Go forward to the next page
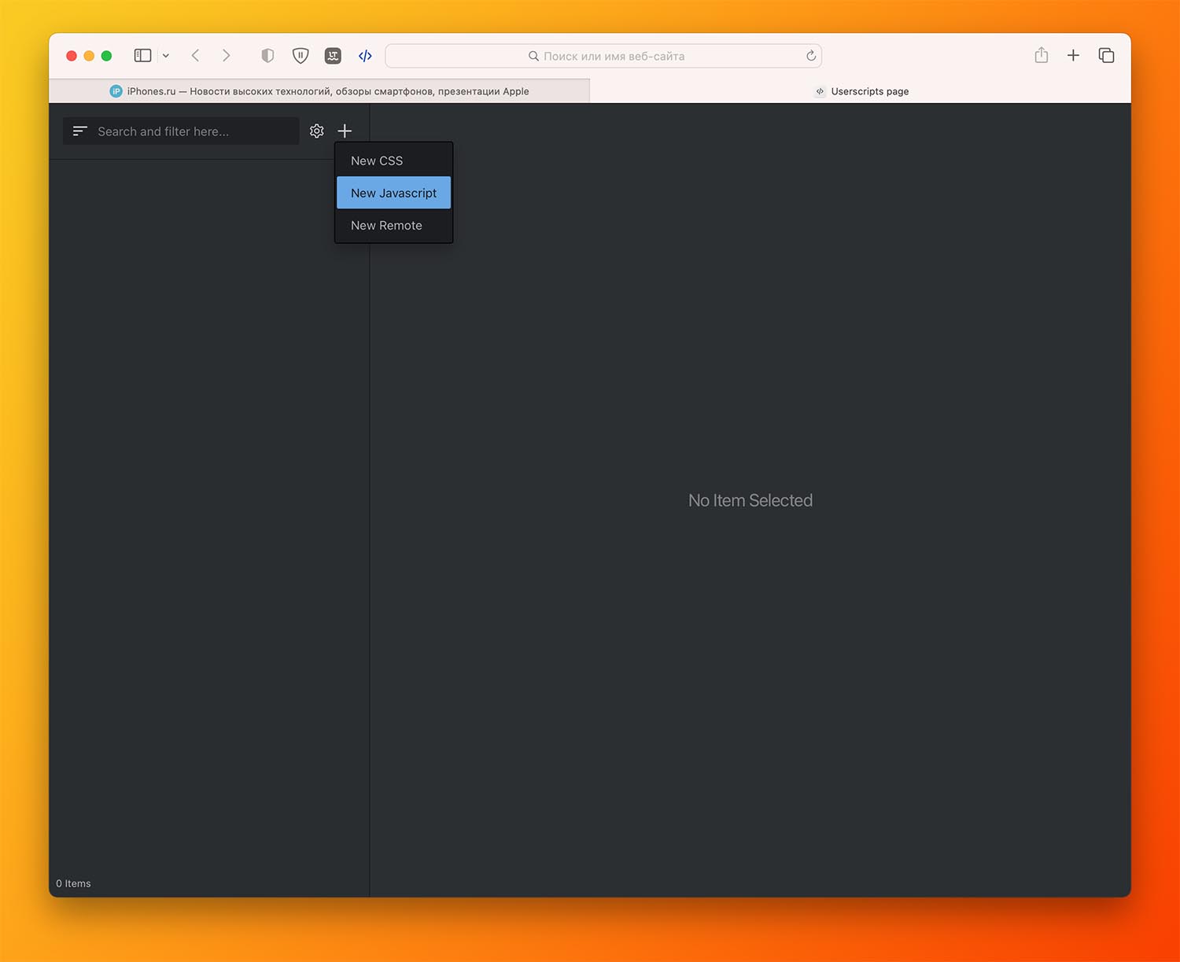 pos(227,56)
